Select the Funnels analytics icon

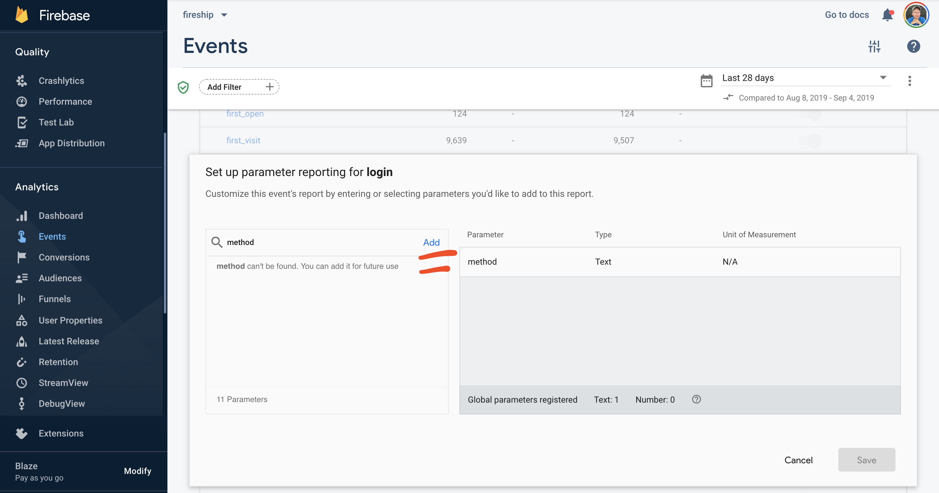(21, 299)
